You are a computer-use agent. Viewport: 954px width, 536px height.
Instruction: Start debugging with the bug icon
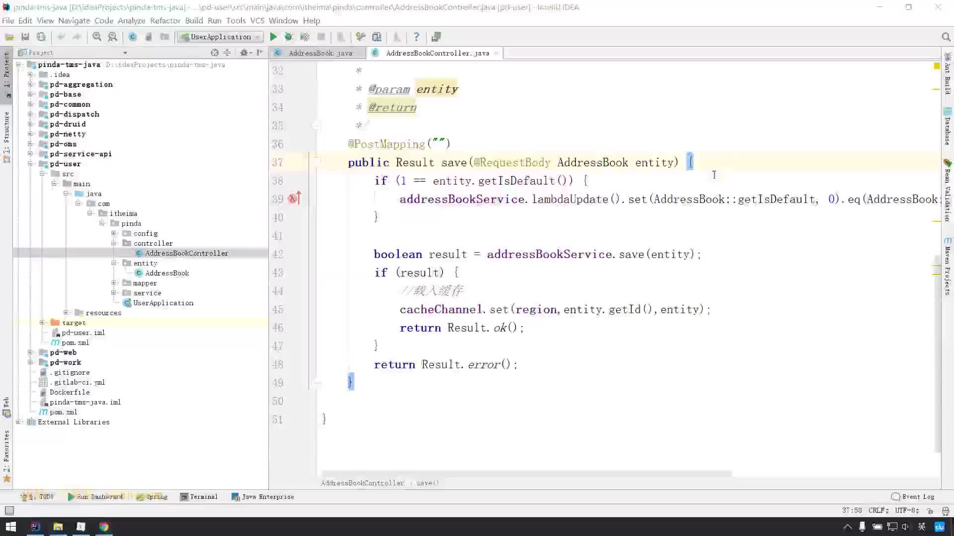coord(289,37)
